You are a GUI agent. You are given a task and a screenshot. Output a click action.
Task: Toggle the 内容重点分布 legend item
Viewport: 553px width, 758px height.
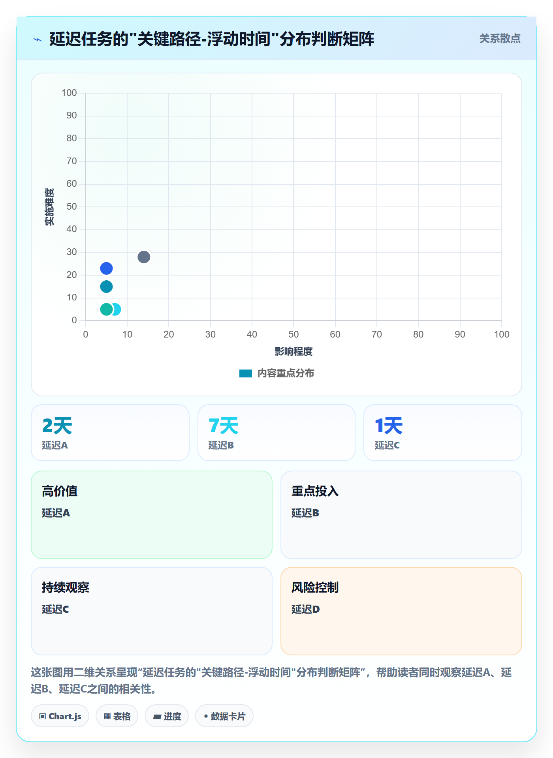(x=276, y=373)
